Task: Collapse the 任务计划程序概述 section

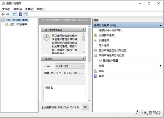Action: [x=83, y=30]
